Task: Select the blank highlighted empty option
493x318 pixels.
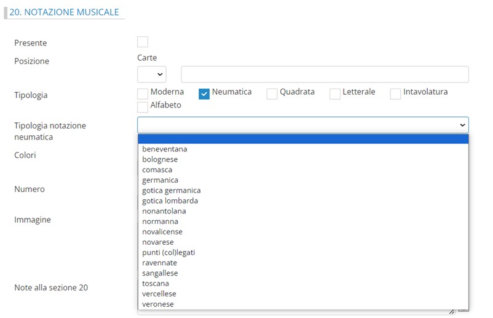Action: coord(302,139)
